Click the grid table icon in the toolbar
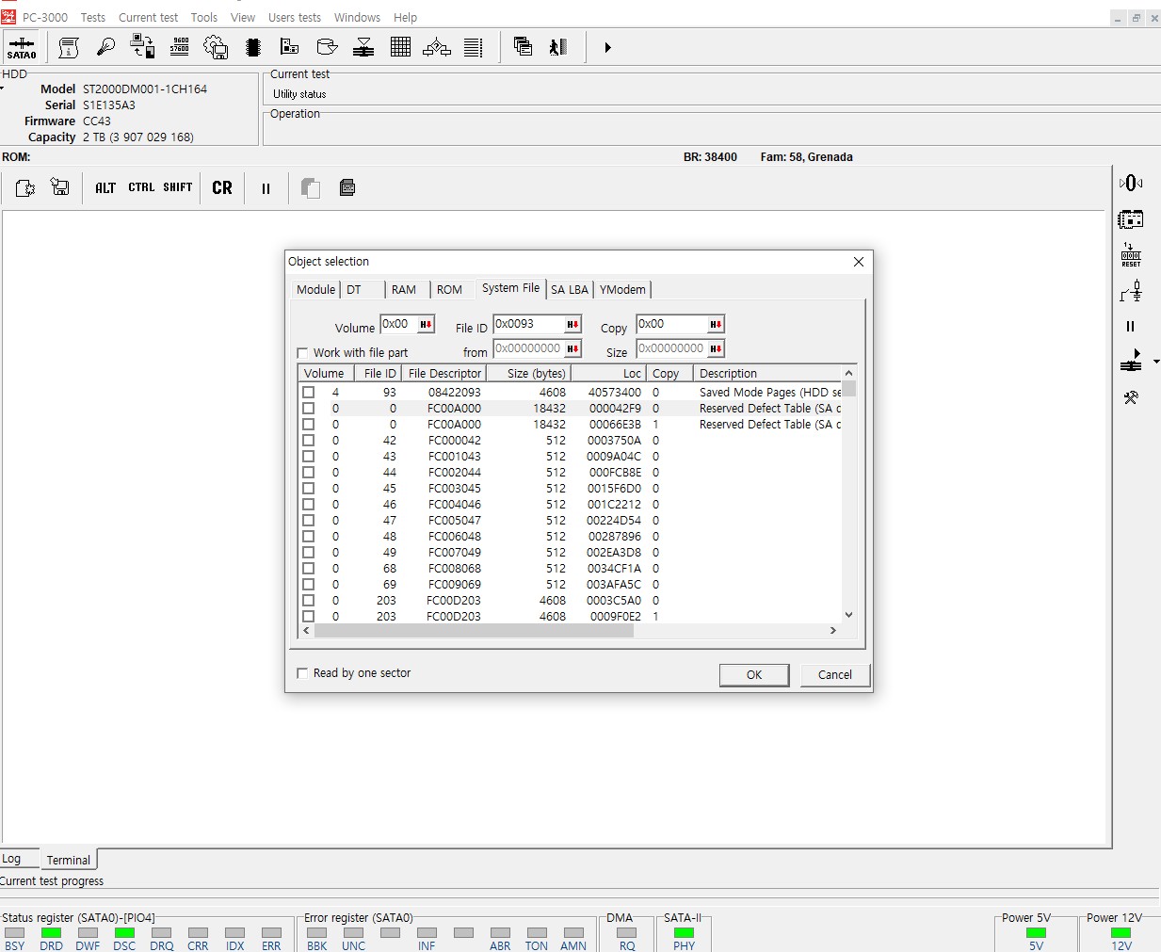Image resolution: width=1161 pixels, height=952 pixels. [x=400, y=47]
